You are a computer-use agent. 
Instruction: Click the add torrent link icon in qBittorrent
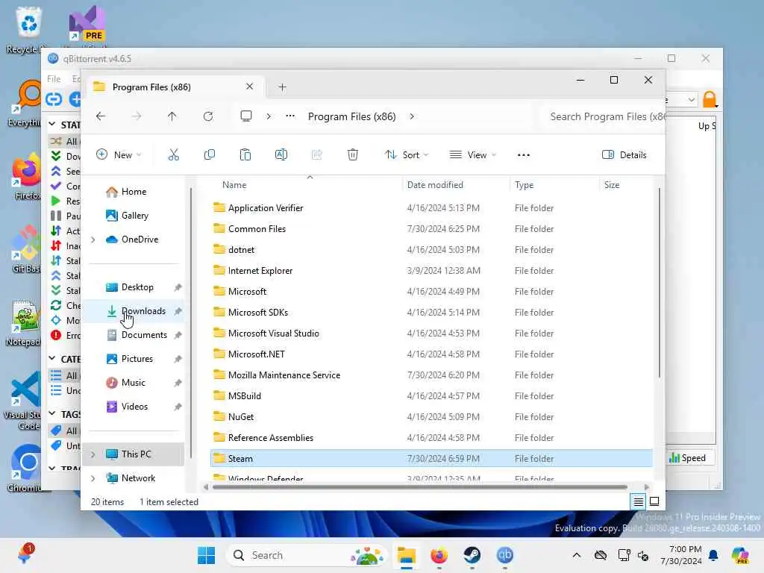point(54,99)
